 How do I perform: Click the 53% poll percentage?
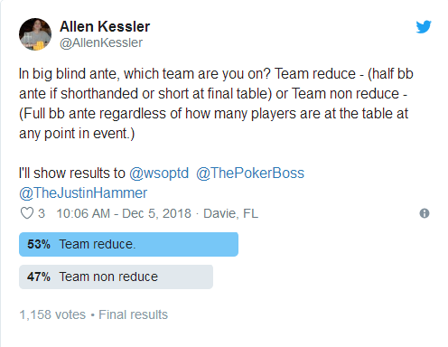click(39, 244)
